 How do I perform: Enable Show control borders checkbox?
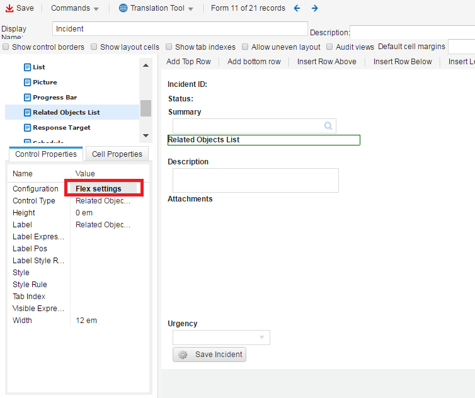[x=6, y=47]
